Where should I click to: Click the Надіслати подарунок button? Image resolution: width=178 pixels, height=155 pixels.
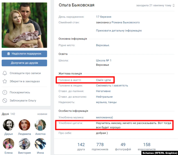pyautogui.click(x=24, y=54)
